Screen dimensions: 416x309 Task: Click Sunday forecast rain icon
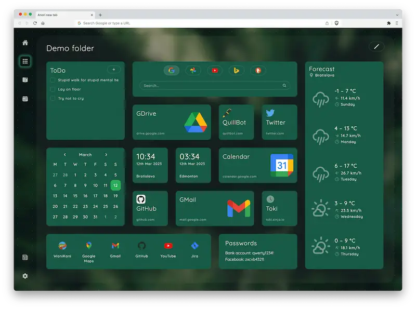tap(321, 99)
